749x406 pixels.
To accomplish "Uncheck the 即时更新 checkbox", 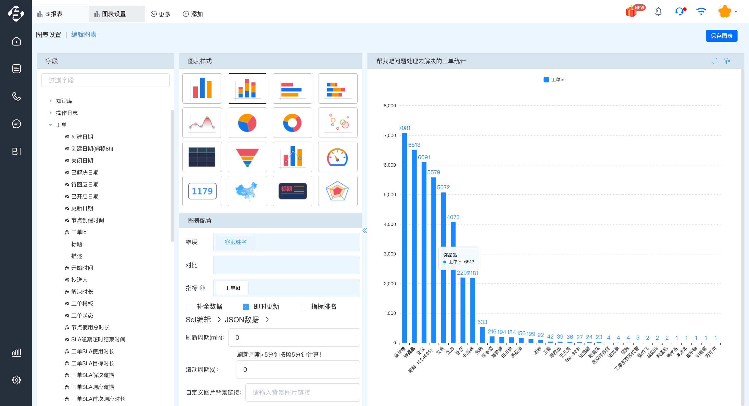I will tap(246, 307).
